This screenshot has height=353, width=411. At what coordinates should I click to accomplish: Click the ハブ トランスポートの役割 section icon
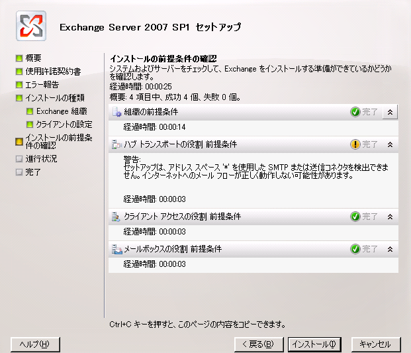coord(116,144)
